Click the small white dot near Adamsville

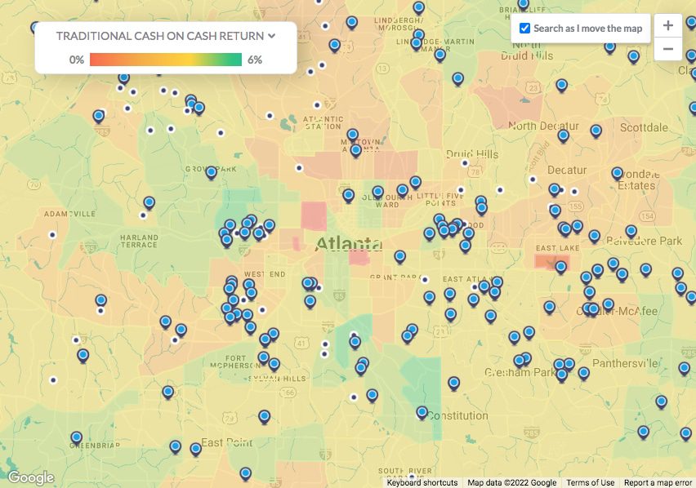(x=53, y=234)
